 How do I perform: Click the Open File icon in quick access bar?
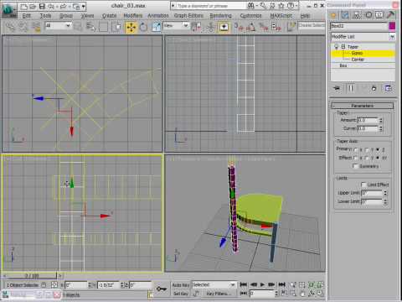(x=33, y=6)
